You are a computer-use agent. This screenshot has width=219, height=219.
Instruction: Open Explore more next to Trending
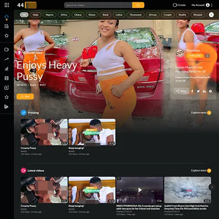(201, 113)
